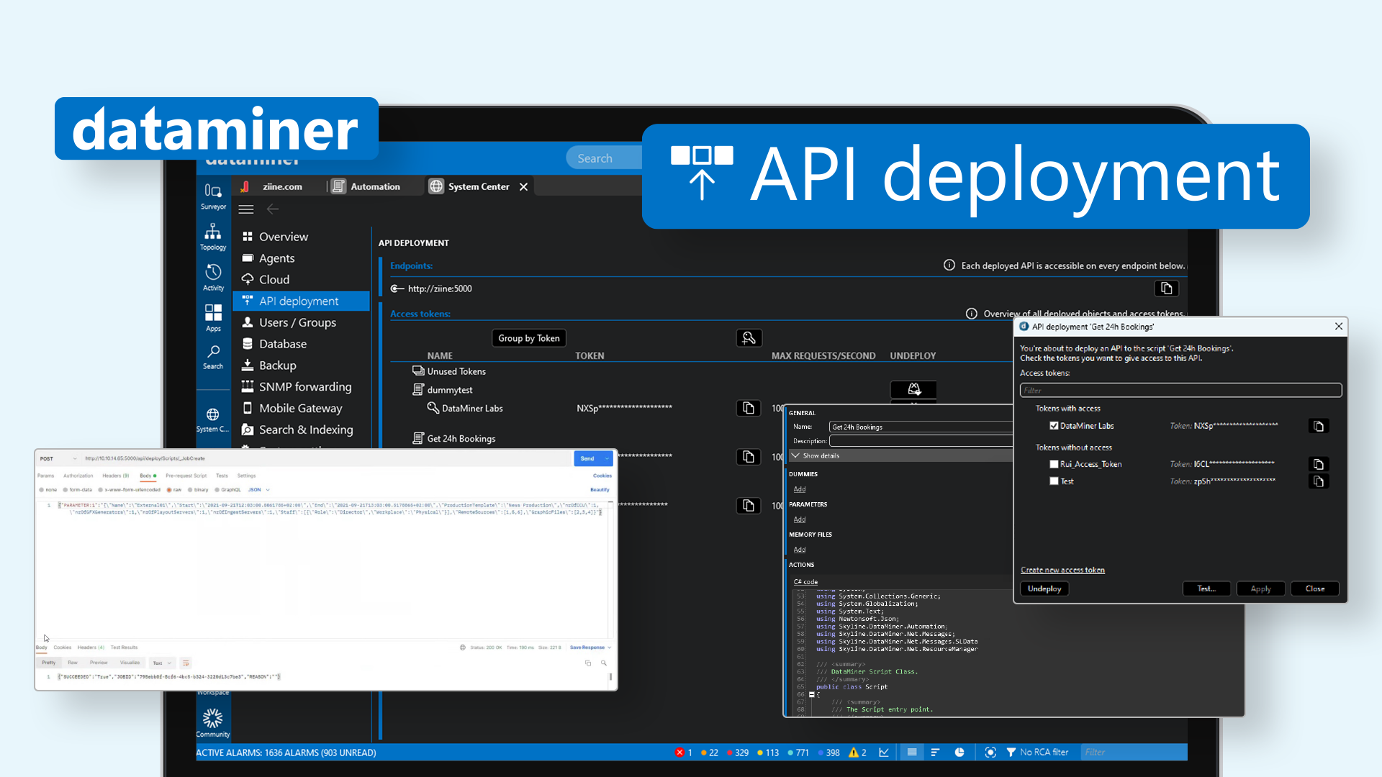Viewport: 1382px width, 777px height.
Task: Open the Text format dropdown in response pane
Action: (162, 663)
